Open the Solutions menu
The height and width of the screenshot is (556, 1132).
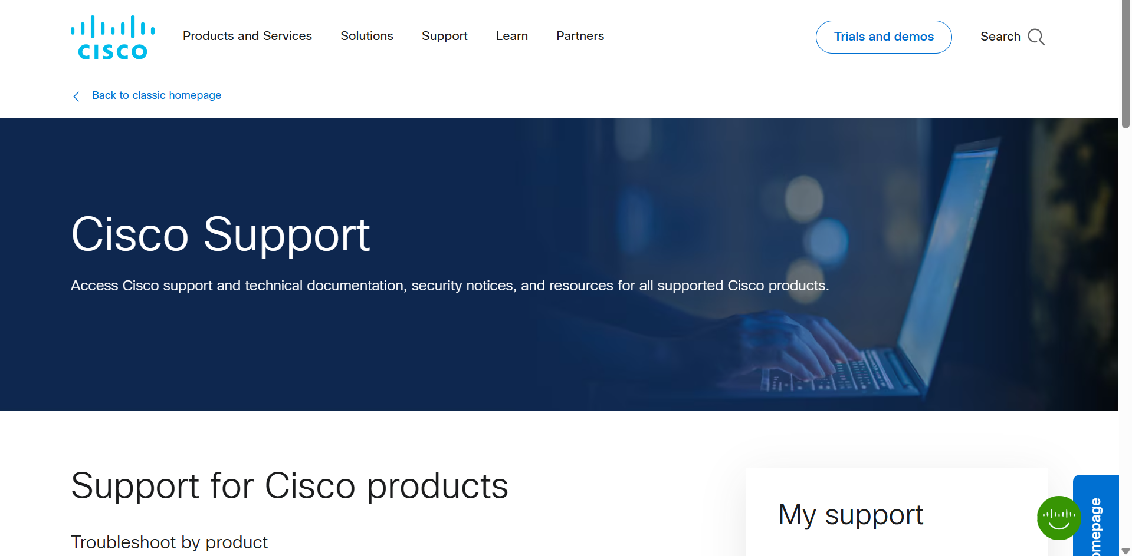pyautogui.click(x=367, y=36)
